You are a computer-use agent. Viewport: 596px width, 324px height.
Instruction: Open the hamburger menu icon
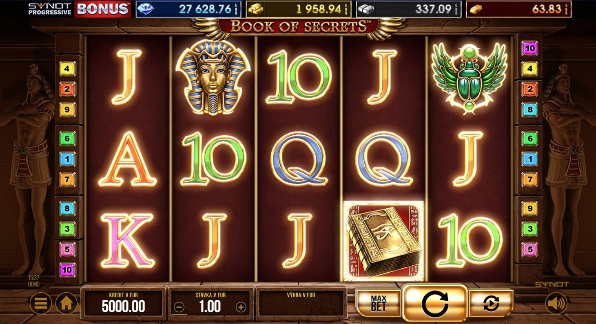click(41, 303)
